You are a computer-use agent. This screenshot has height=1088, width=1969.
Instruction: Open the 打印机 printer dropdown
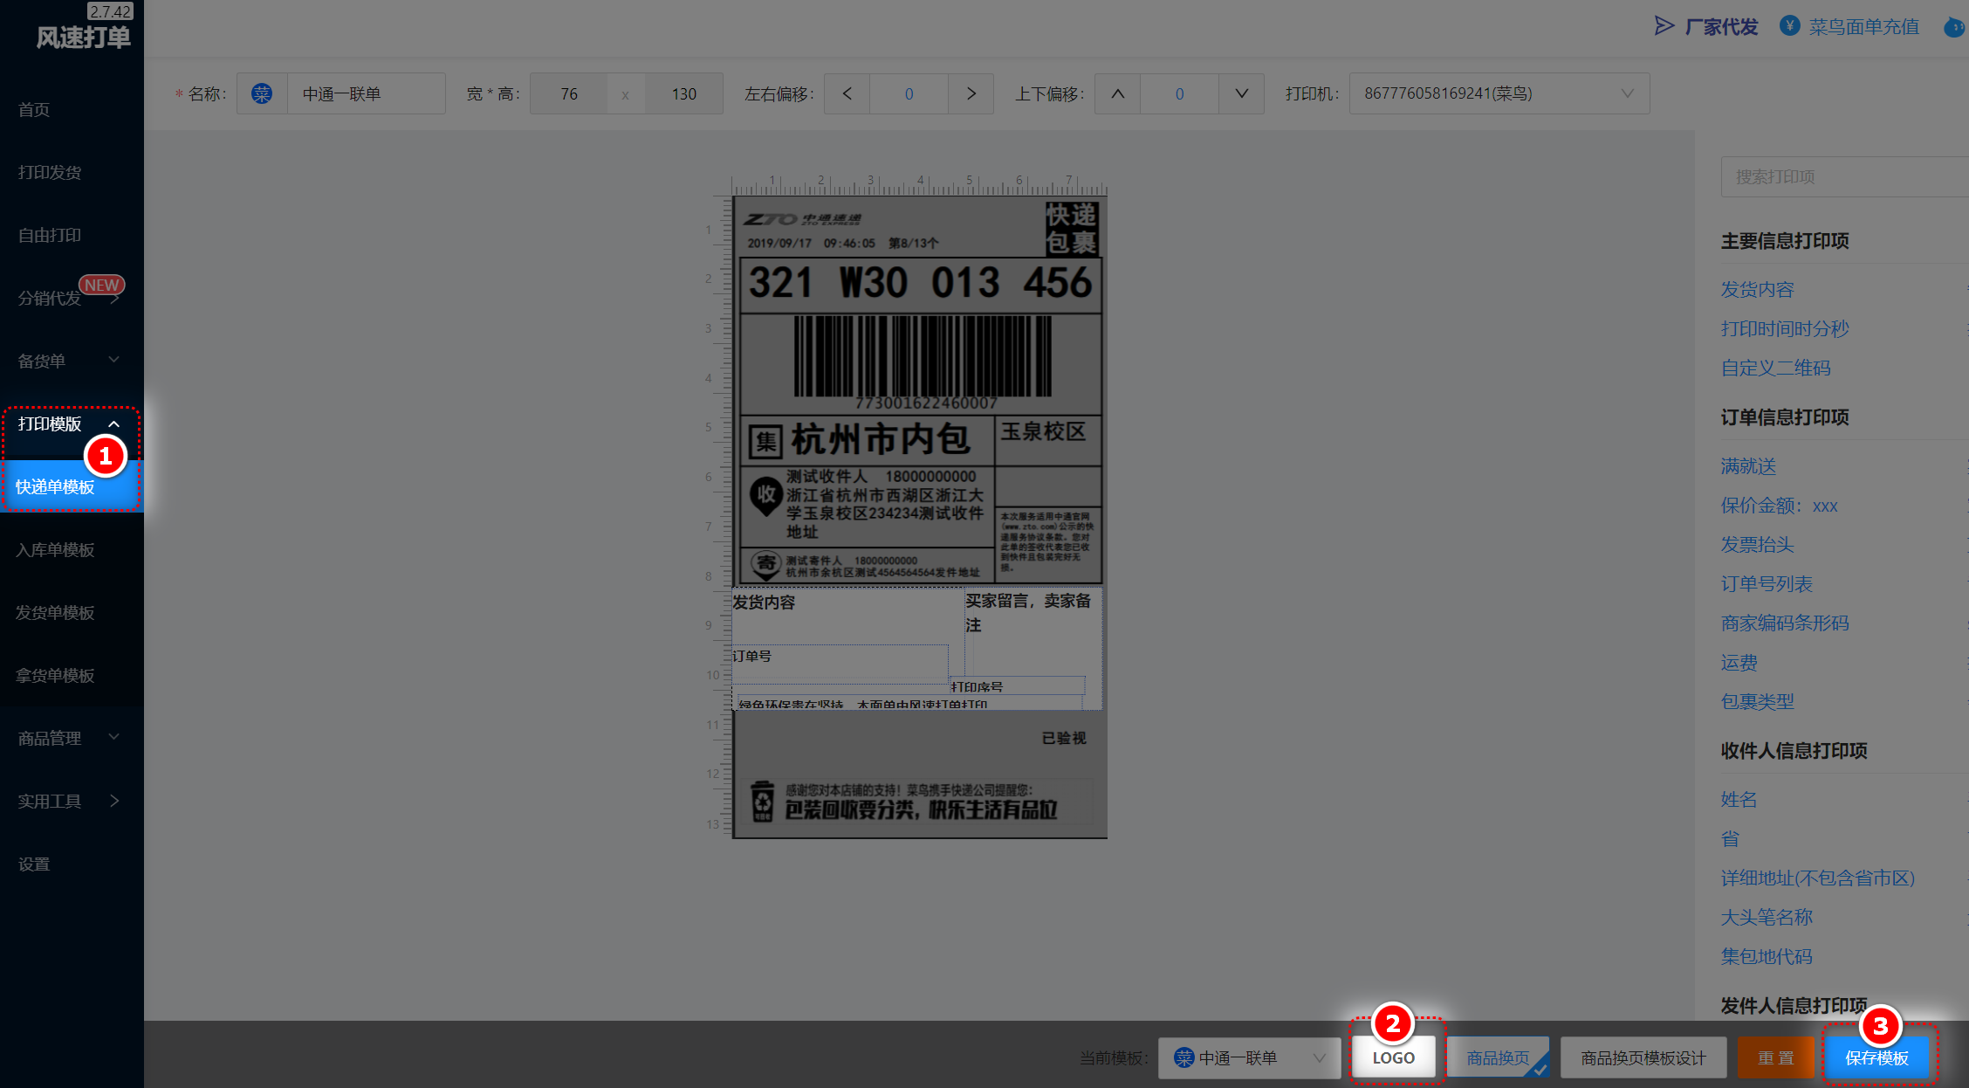[1499, 93]
